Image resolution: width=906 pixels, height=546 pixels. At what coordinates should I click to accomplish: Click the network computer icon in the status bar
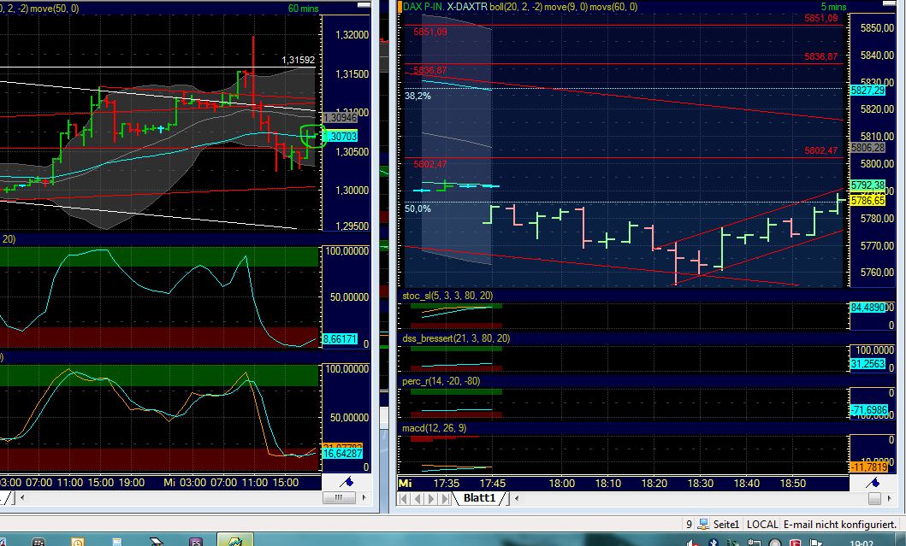(703, 524)
